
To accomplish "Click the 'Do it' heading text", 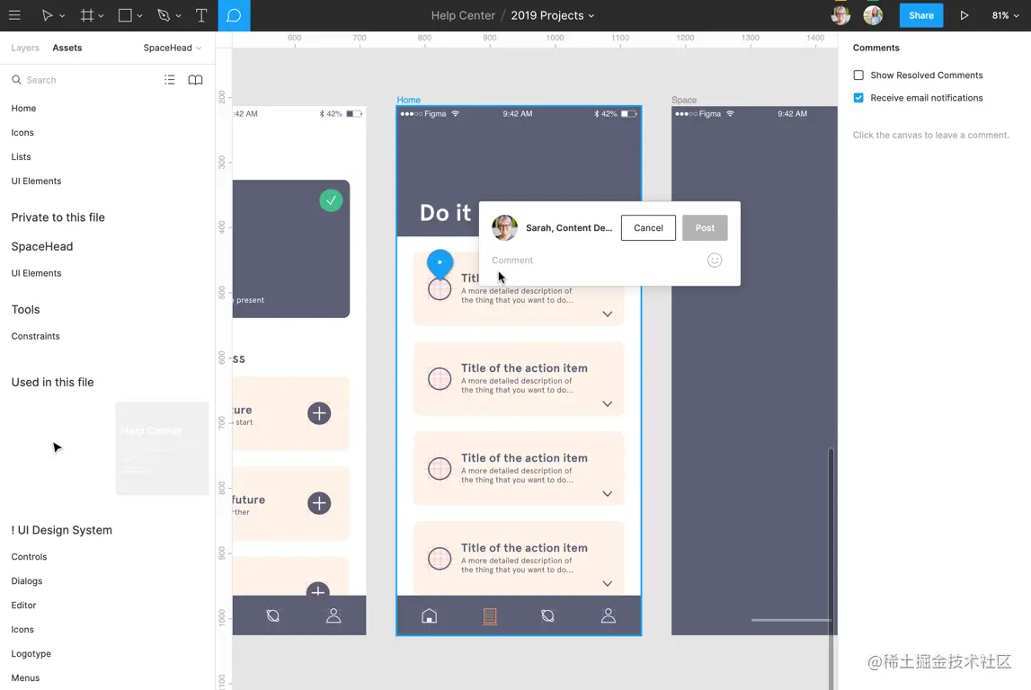I will tap(445, 212).
